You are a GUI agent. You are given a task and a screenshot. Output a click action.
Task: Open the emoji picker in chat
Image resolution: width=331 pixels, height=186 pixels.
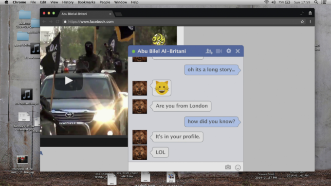pyautogui.click(x=238, y=168)
